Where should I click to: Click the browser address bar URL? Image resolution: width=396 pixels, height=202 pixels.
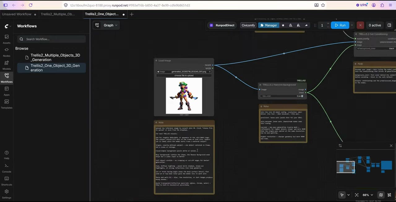click(x=130, y=5)
